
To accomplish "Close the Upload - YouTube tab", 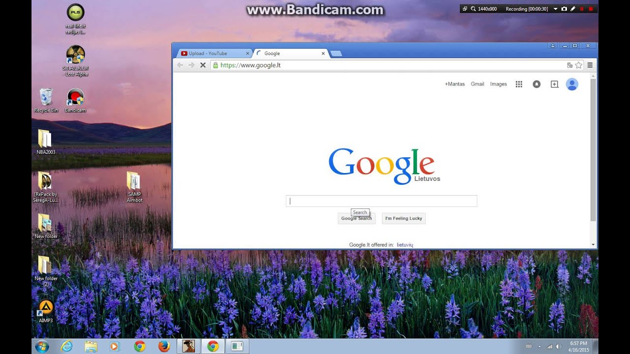I will pos(248,54).
